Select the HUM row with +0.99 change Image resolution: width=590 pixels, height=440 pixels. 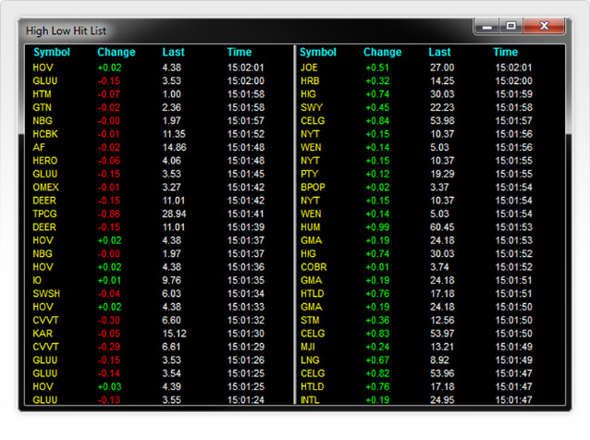coord(311,226)
